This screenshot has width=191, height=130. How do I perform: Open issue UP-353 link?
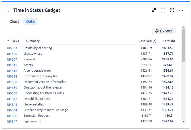[12, 48]
